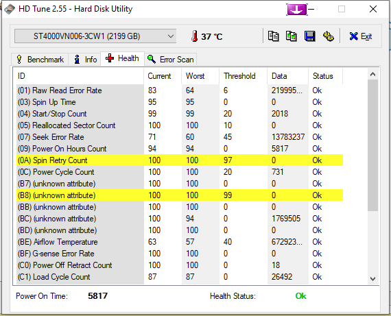Image resolution: width=391 pixels, height=316 pixels.
Task: Select the (BD) unknown attribute row
Action: 180,230
